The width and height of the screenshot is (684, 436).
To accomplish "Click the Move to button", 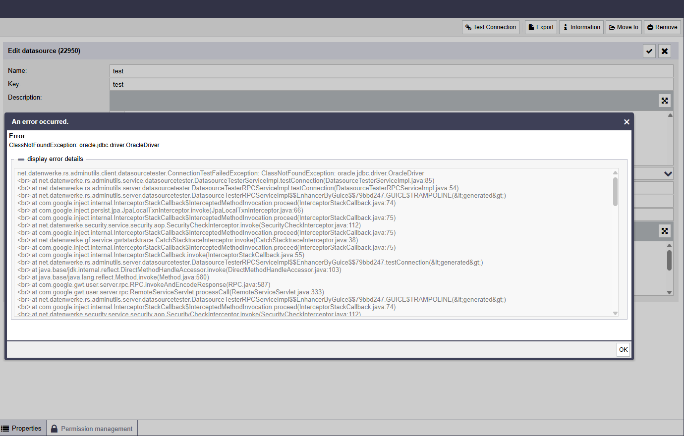I will click(624, 27).
